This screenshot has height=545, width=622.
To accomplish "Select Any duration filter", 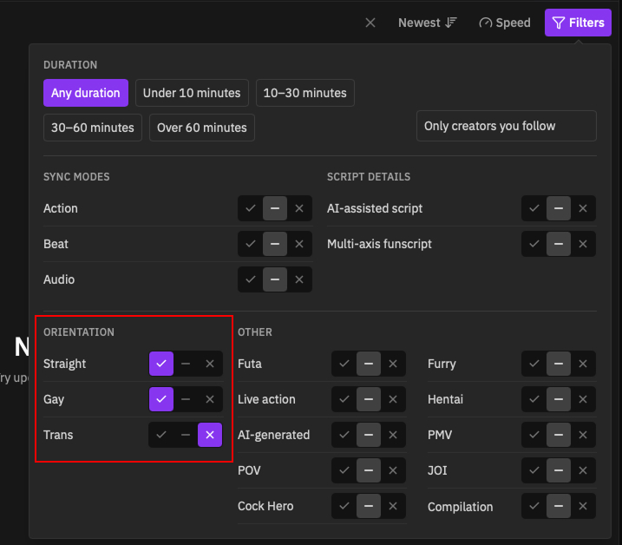I will pyautogui.click(x=86, y=93).
